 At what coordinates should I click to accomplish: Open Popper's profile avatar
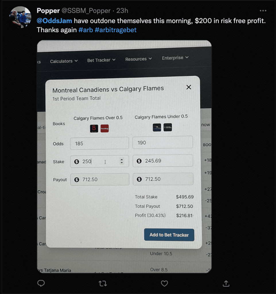coord(20,17)
